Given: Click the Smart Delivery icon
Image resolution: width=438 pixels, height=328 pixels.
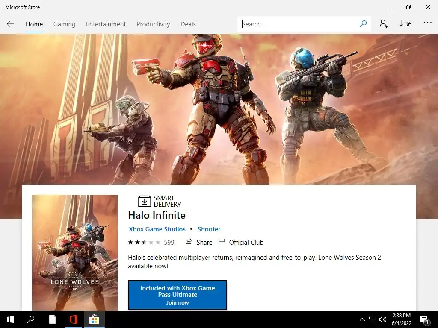Looking at the screenshot, I should coord(145,201).
